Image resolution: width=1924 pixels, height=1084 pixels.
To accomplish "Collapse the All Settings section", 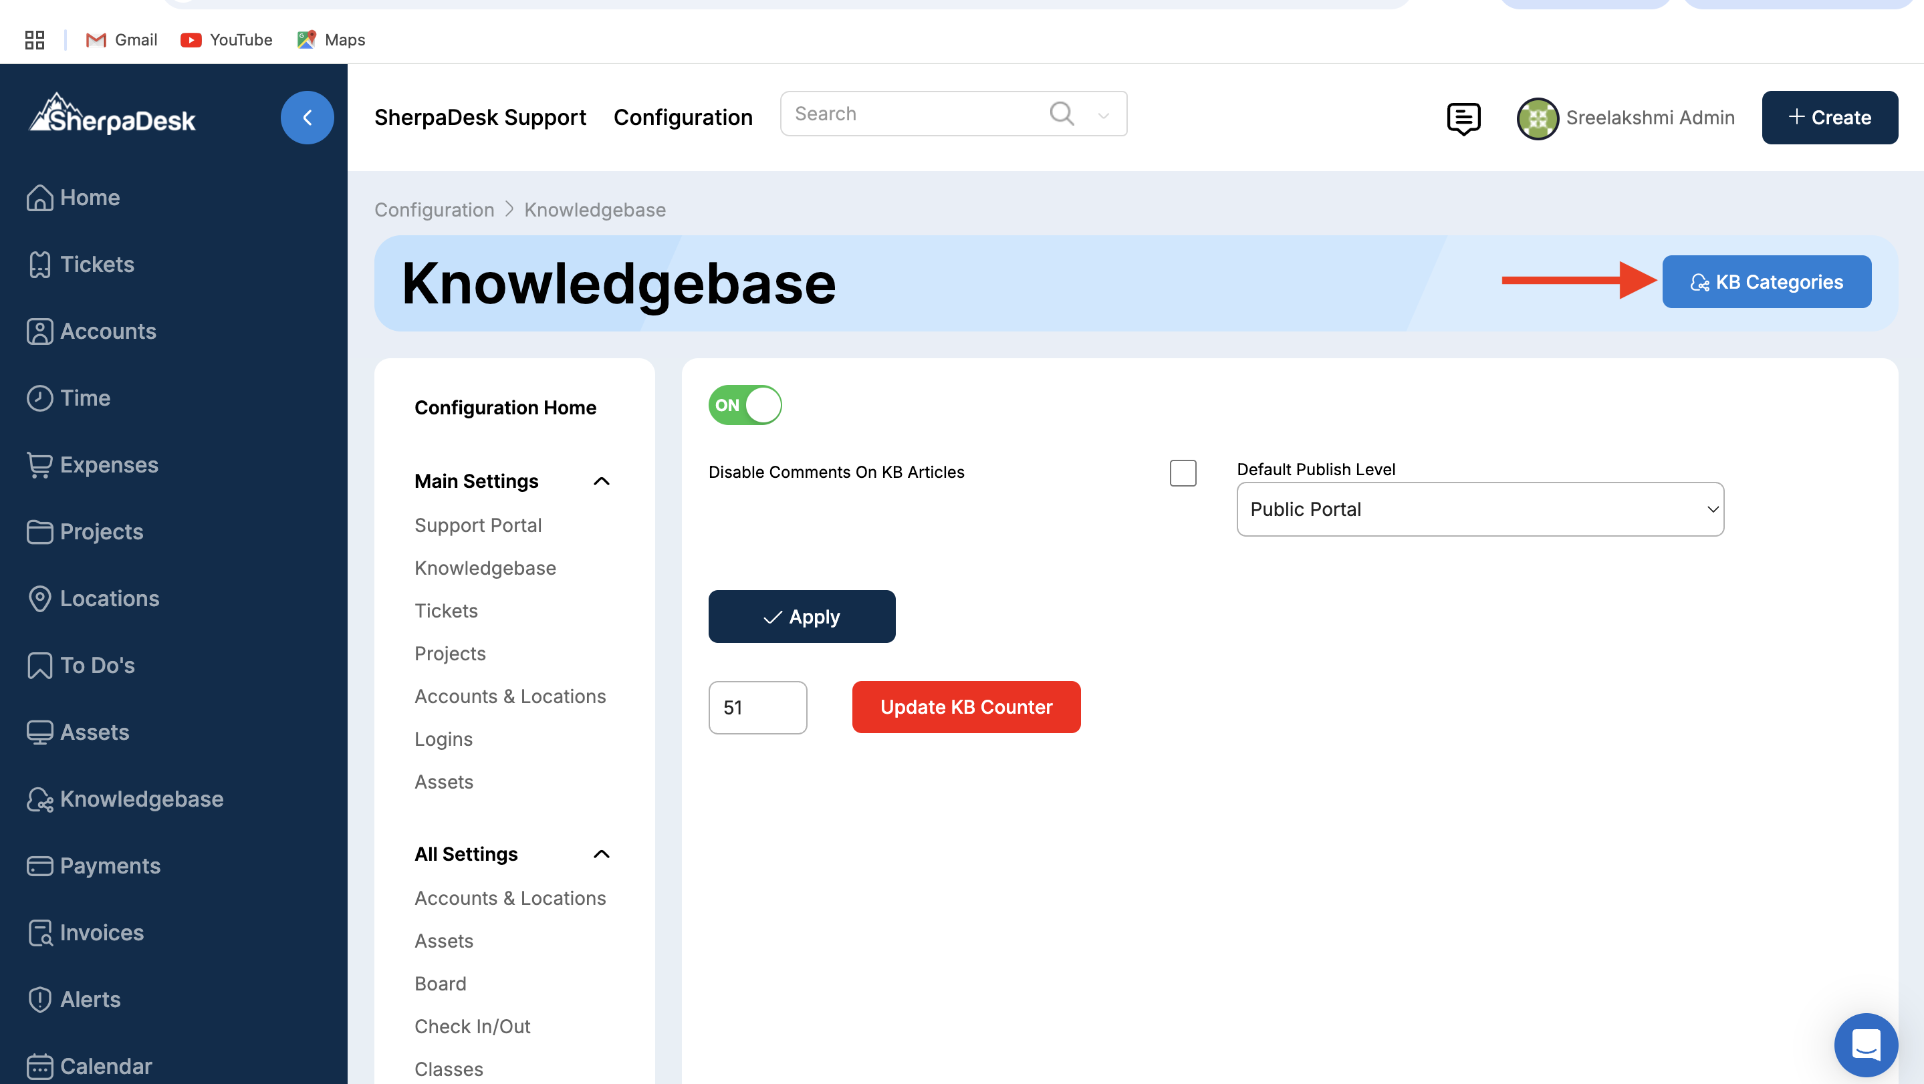I will tap(601, 853).
